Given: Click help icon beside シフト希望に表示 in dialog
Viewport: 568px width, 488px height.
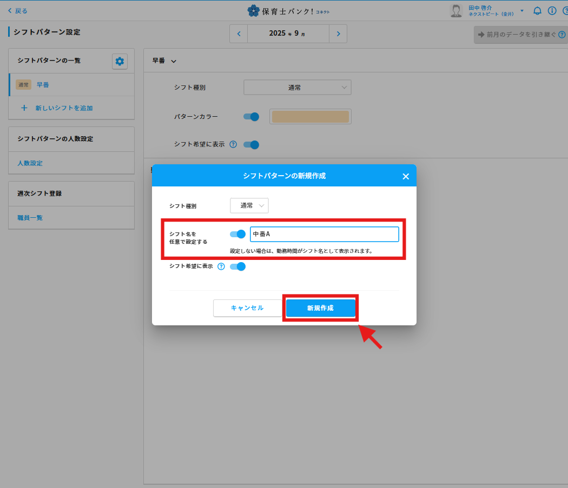Looking at the screenshot, I should coord(221,266).
